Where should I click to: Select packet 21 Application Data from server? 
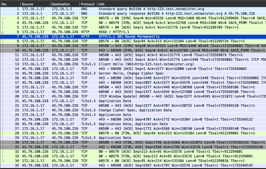pos(133,101)
